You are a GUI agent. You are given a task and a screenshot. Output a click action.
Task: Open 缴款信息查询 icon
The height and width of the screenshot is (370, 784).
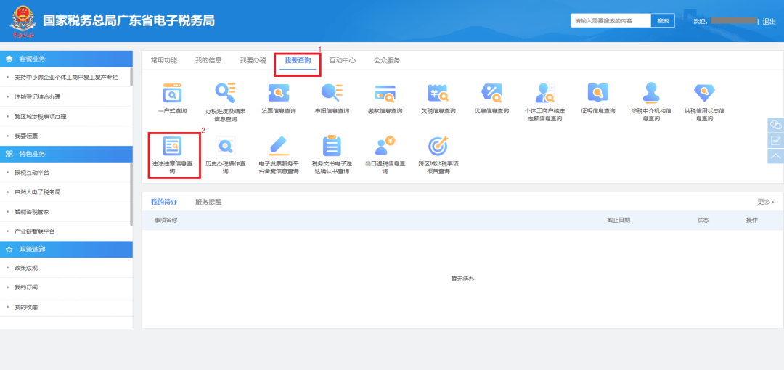(x=385, y=94)
